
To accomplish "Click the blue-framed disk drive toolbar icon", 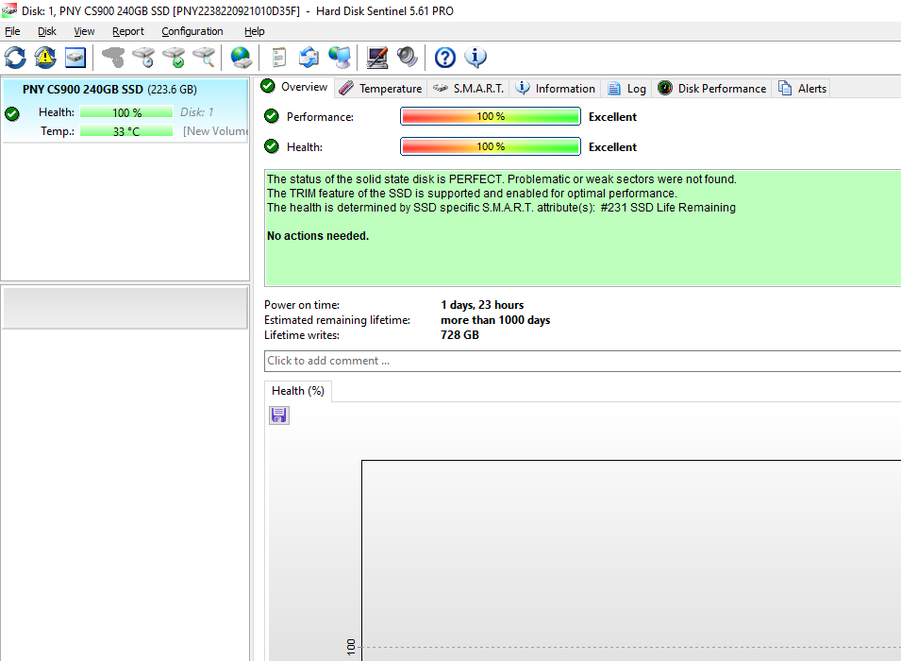I will [x=75, y=58].
